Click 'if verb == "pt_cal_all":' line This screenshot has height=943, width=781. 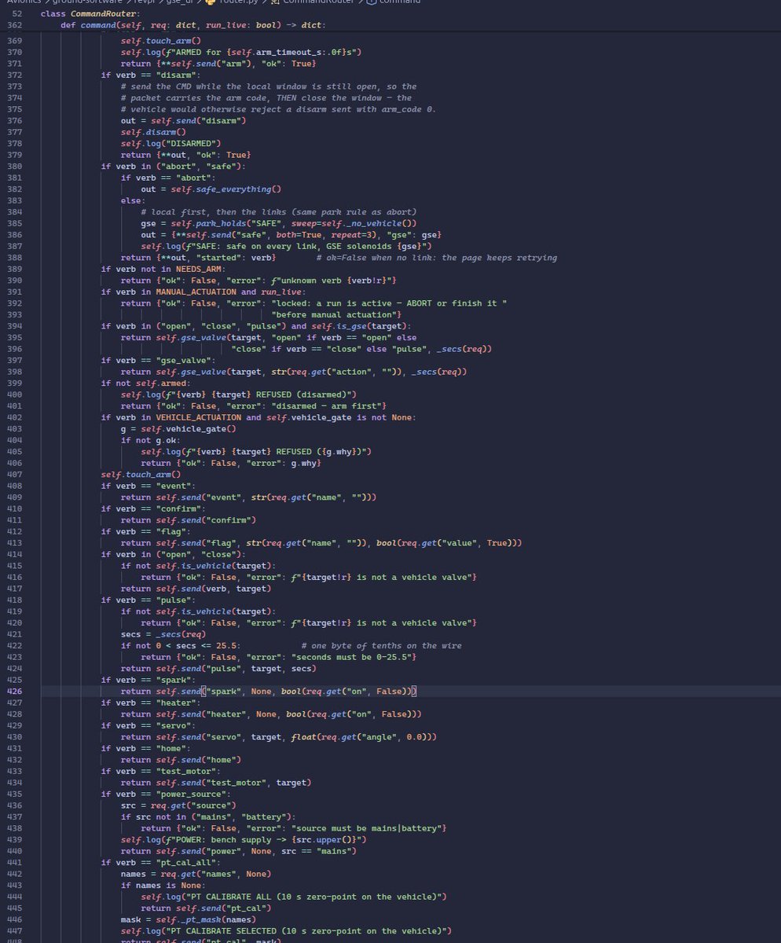click(x=163, y=862)
